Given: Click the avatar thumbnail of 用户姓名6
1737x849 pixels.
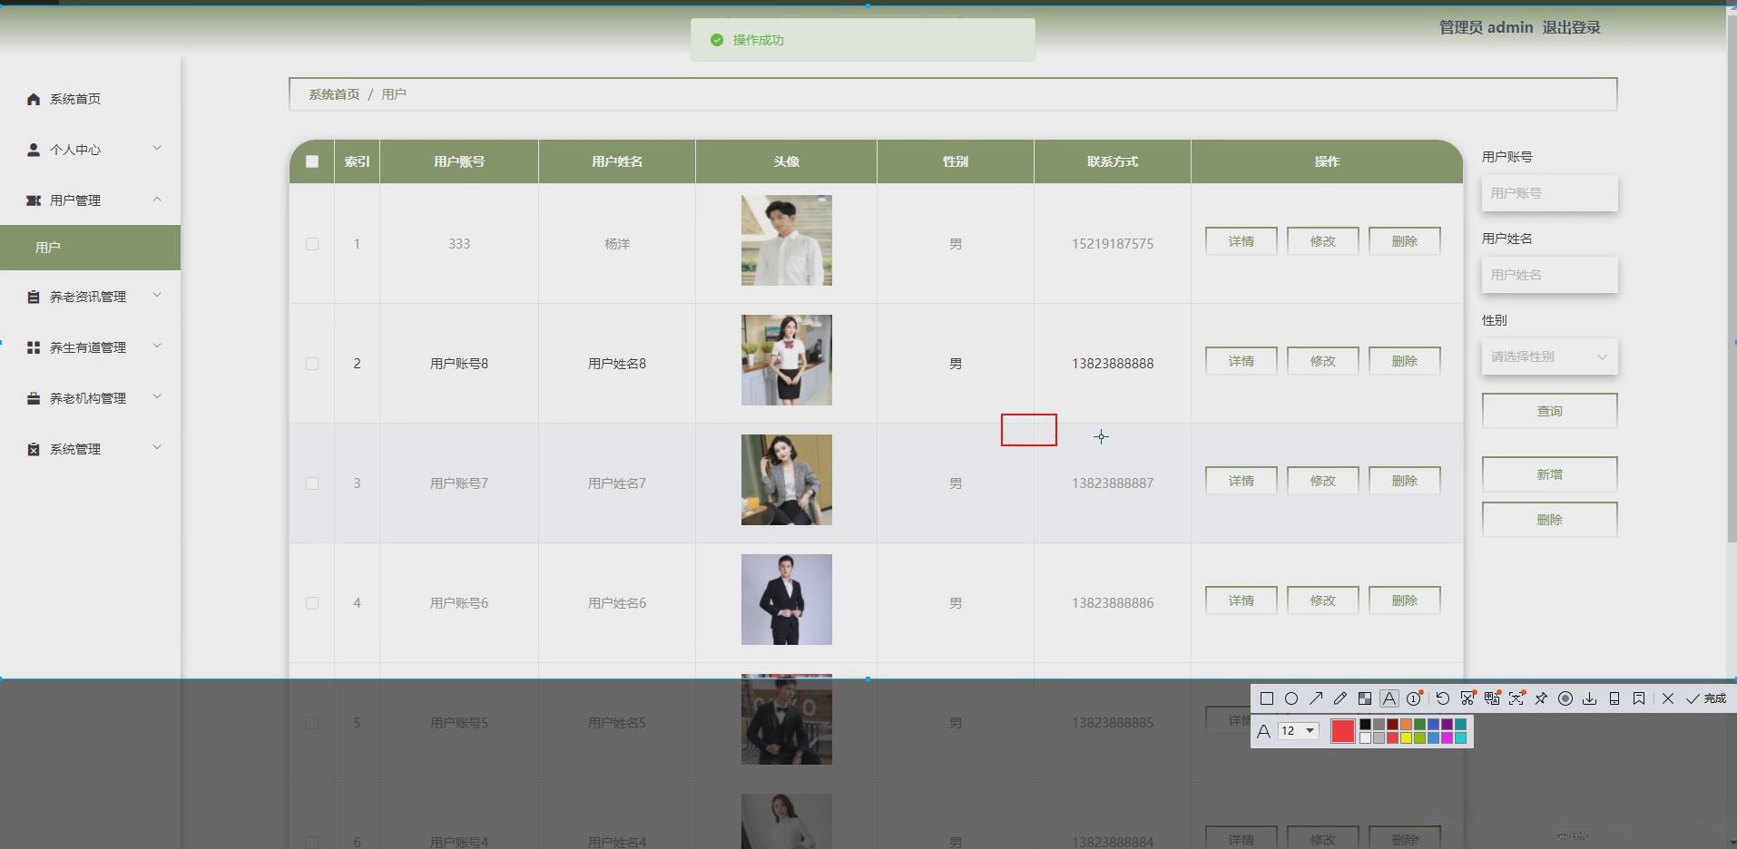Looking at the screenshot, I should coord(786,600).
